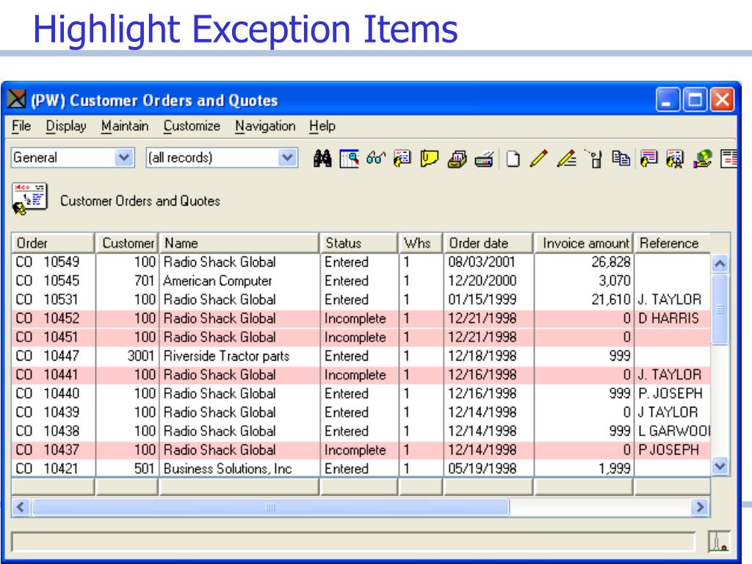Screen dimensions: 752x564
Task: Click the binoculars find icon
Action: [x=322, y=159]
